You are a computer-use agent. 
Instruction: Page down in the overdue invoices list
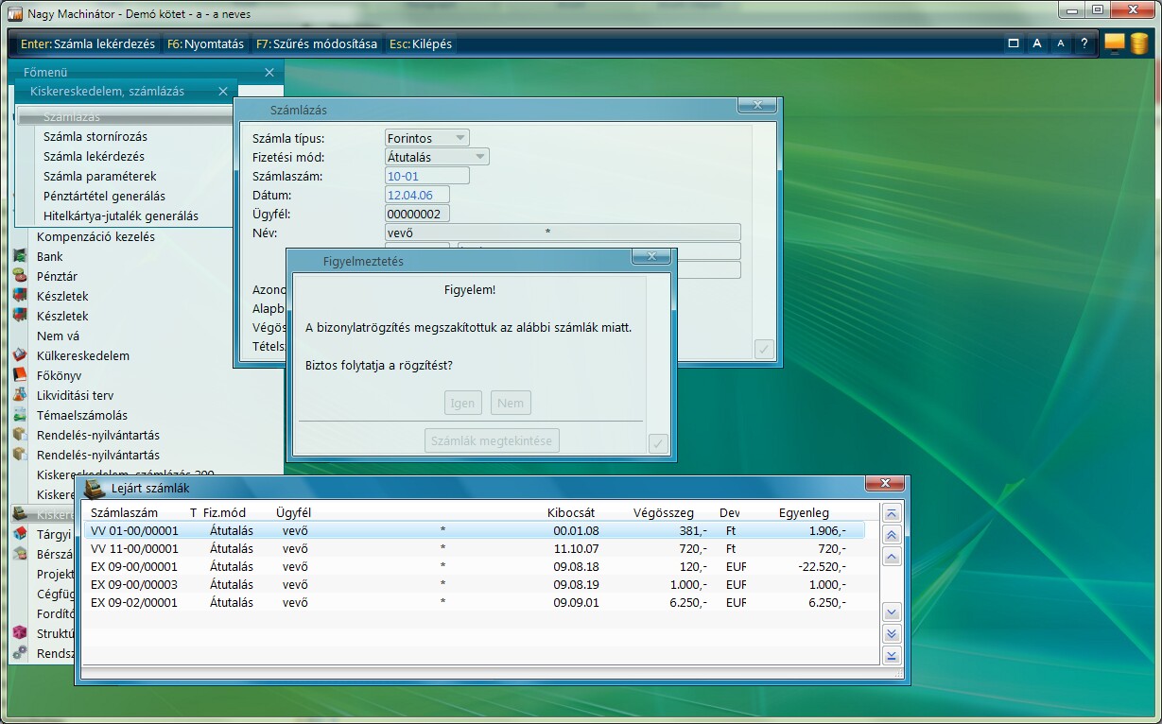point(891,633)
